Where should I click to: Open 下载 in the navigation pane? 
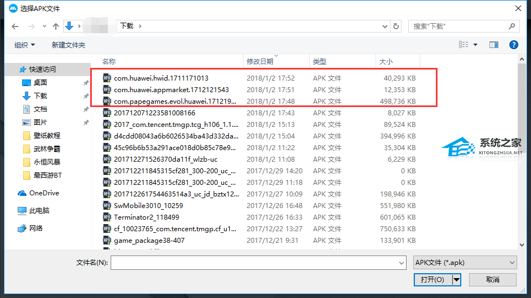click(40, 95)
